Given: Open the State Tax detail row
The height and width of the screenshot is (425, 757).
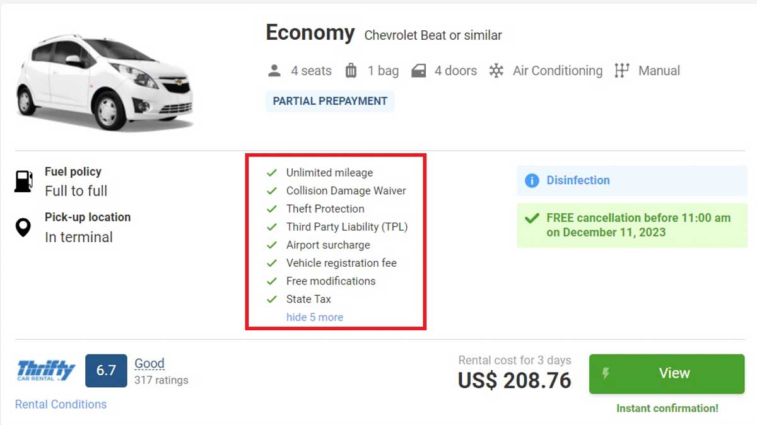Looking at the screenshot, I should pyautogui.click(x=308, y=299).
